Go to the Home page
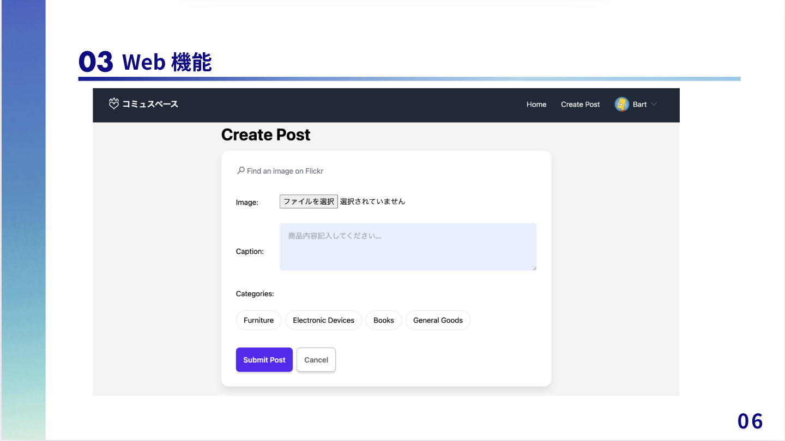 point(536,105)
